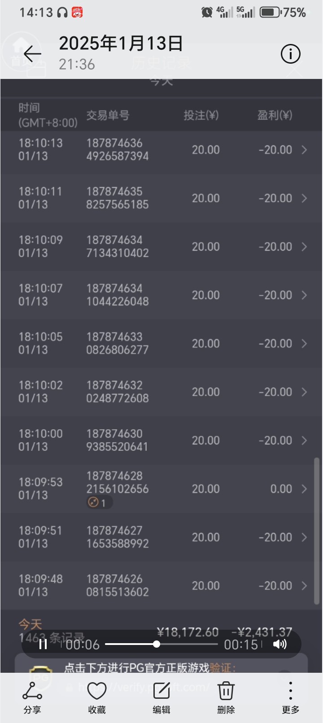Screen dimensions: 323x723
Task: Click the record list vertical scrollbar
Action: [x=317, y=529]
